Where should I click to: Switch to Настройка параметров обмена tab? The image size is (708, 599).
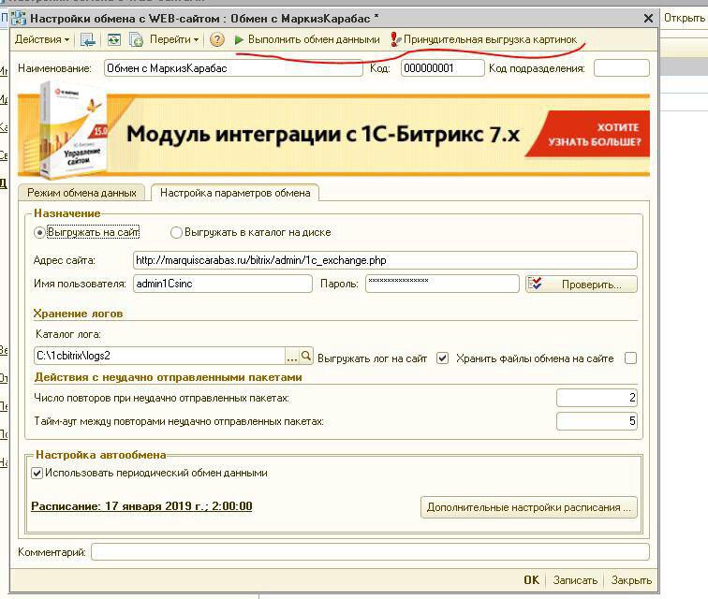click(x=235, y=193)
